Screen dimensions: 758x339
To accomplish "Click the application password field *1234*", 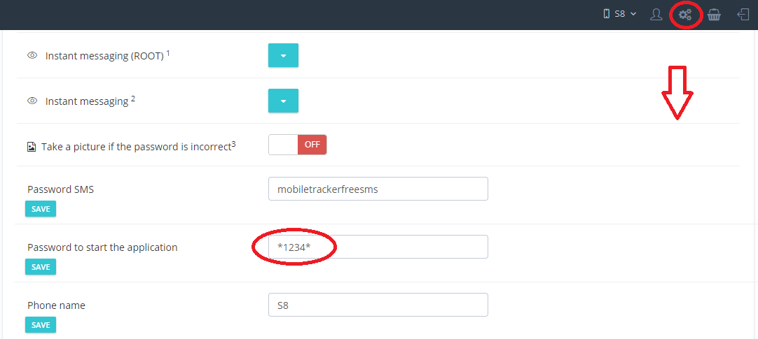I will 378,247.
